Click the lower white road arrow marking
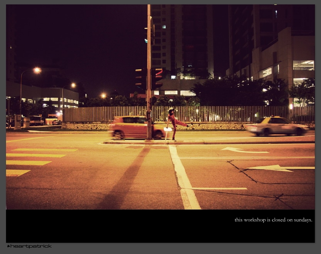Viewport: 321px width, 254px height. [277, 168]
